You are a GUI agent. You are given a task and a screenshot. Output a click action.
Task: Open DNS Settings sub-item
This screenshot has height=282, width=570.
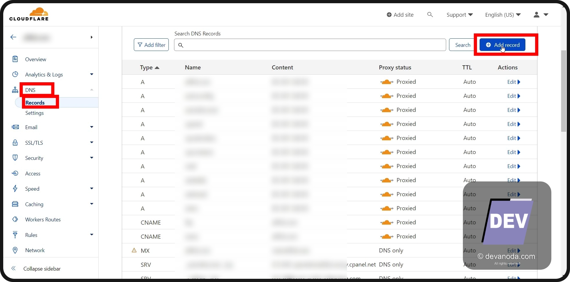[34, 113]
